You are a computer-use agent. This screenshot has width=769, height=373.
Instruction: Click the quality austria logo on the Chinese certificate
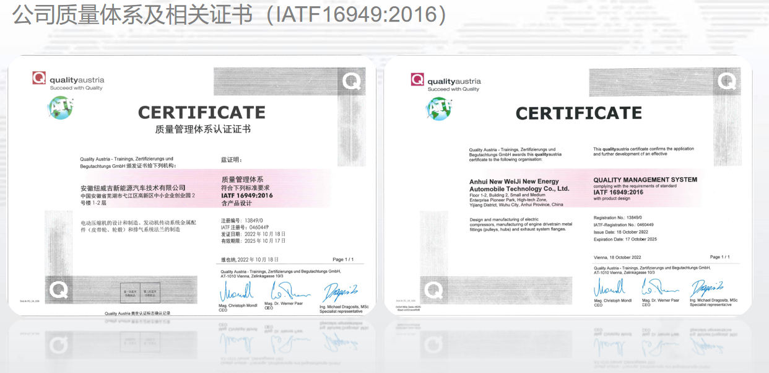click(x=68, y=81)
